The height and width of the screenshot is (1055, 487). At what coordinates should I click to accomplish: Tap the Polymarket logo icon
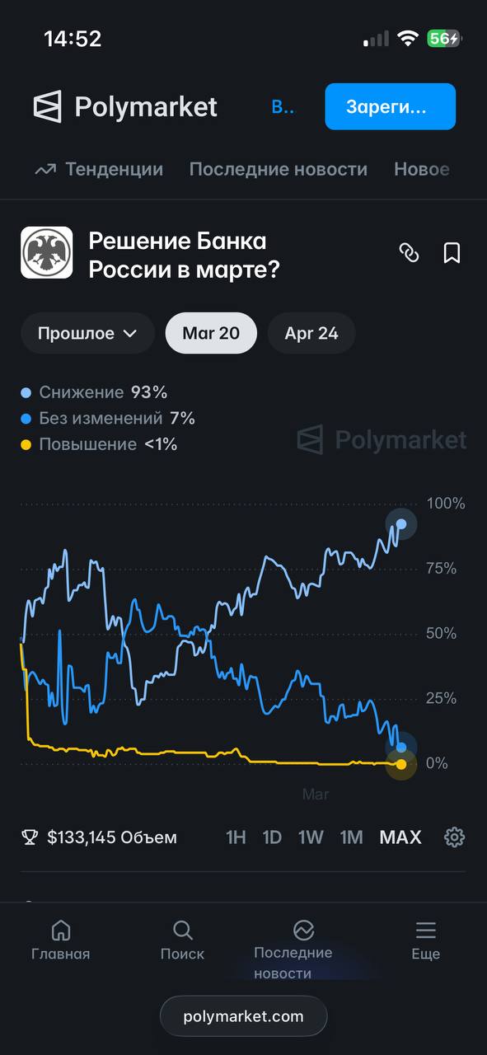[47, 107]
